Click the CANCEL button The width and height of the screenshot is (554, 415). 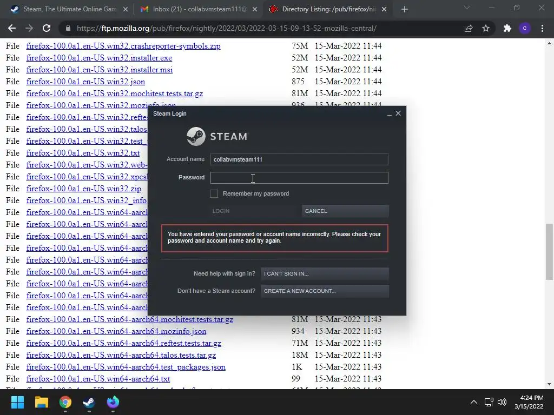click(345, 211)
